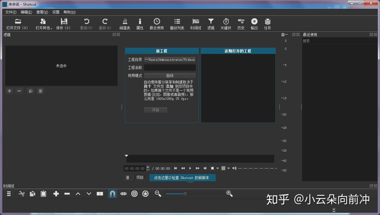Skip to the end of playback
Image resolution: width=380 pixels, height=215 pixels.
pyautogui.click(x=205, y=168)
